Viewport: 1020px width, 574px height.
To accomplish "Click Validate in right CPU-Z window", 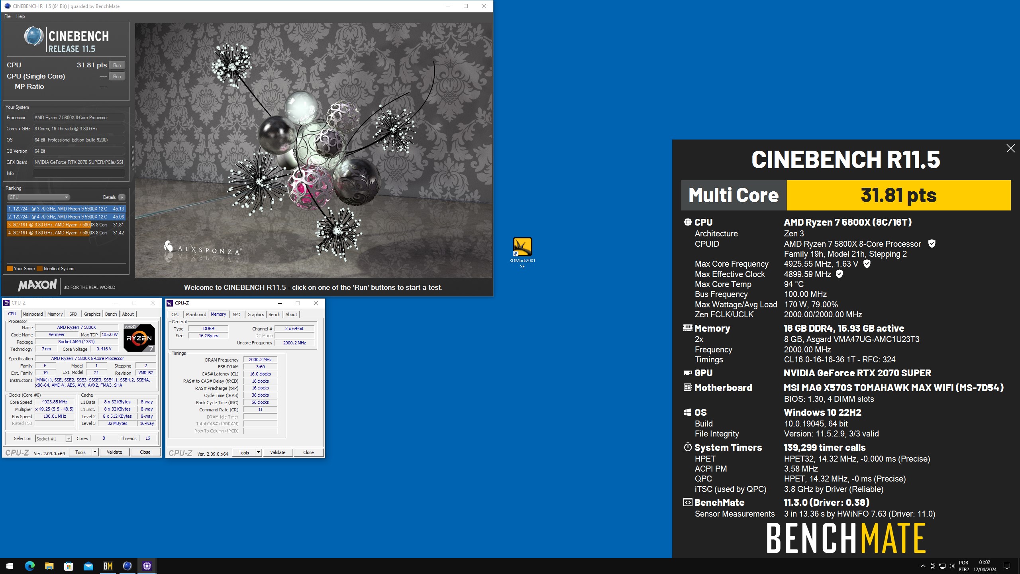I will point(278,452).
